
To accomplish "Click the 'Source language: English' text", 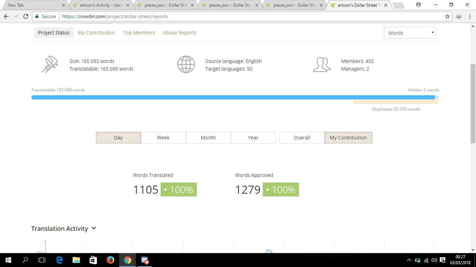I will coord(233,61).
